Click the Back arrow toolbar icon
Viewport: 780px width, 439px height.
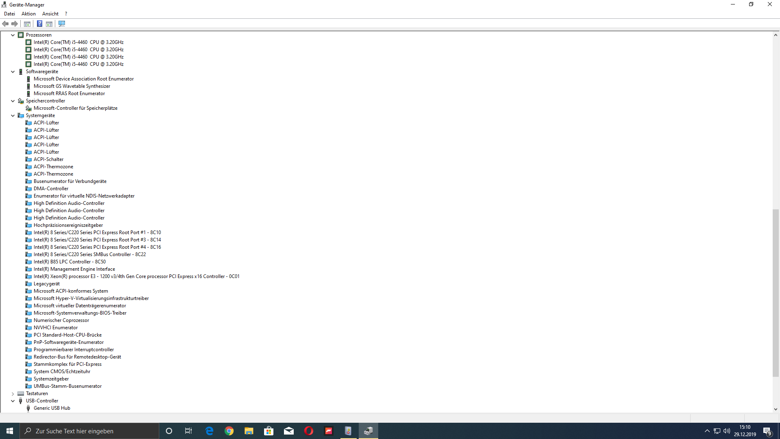[x=5, y=24]
